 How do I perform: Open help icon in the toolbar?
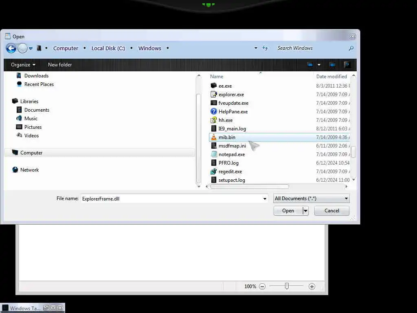(347, 65)
